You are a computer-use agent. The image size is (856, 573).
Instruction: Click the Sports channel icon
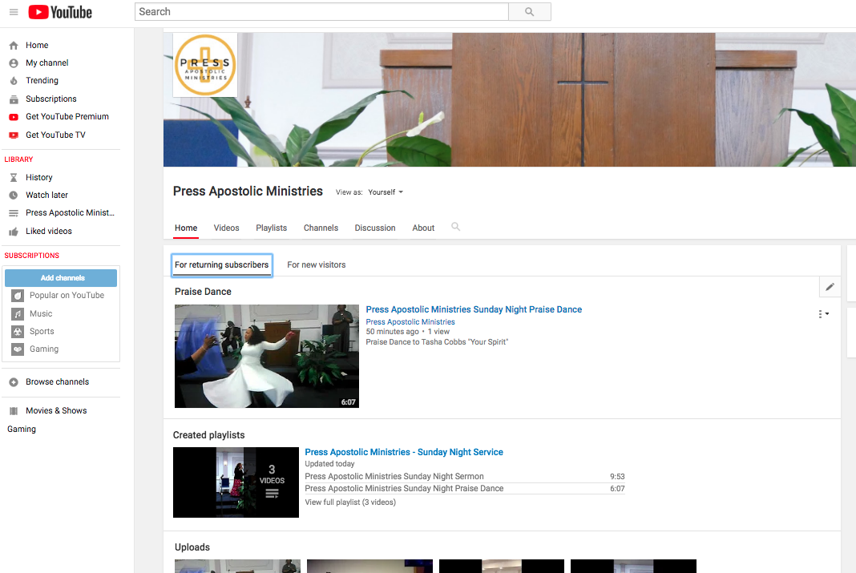click(18, 331)
